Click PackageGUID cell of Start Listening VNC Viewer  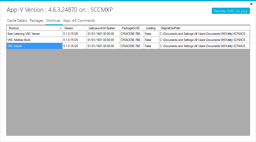coord(132,34)
